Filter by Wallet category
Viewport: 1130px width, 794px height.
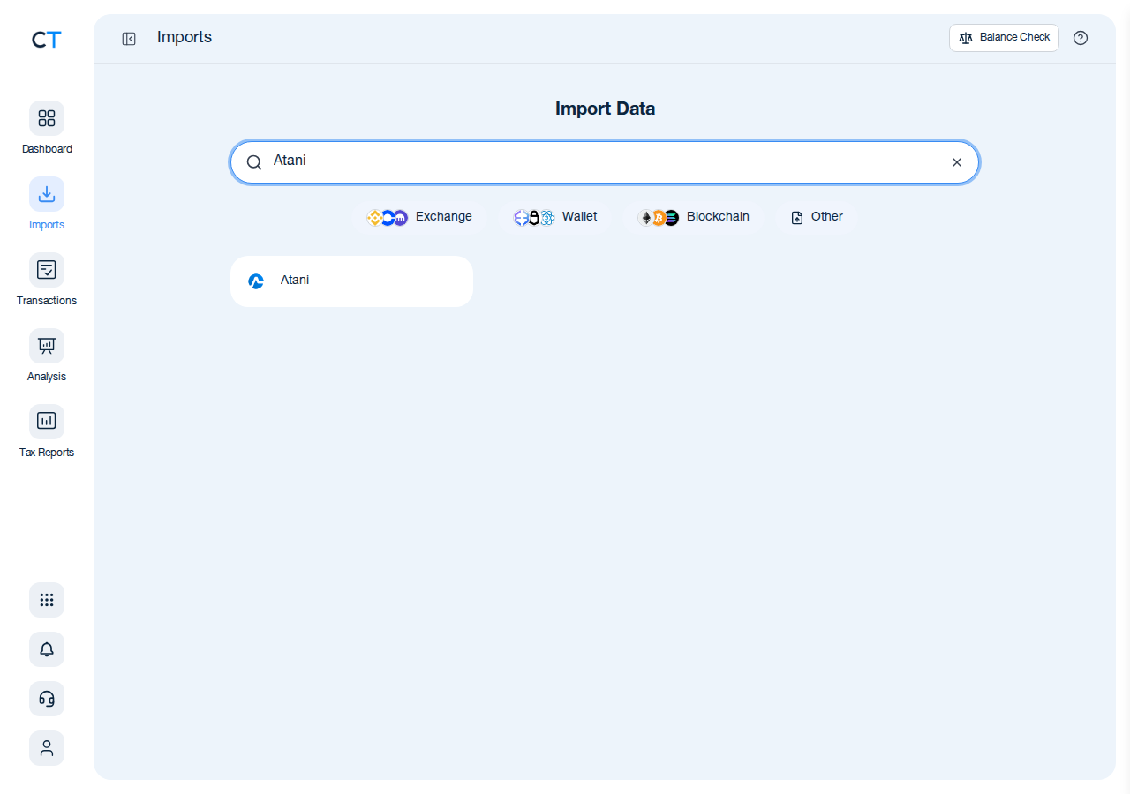pos(555,217)
